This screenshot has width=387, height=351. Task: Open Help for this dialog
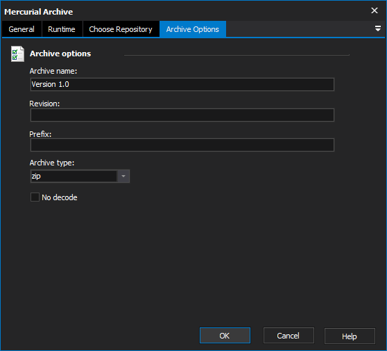[x=350, y=336]
